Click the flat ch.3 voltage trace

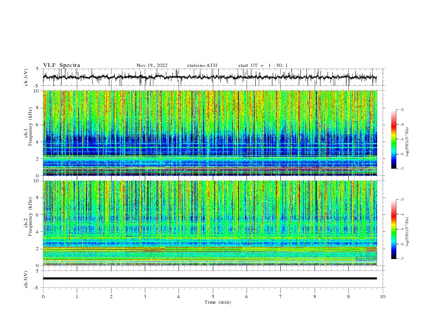210,279
